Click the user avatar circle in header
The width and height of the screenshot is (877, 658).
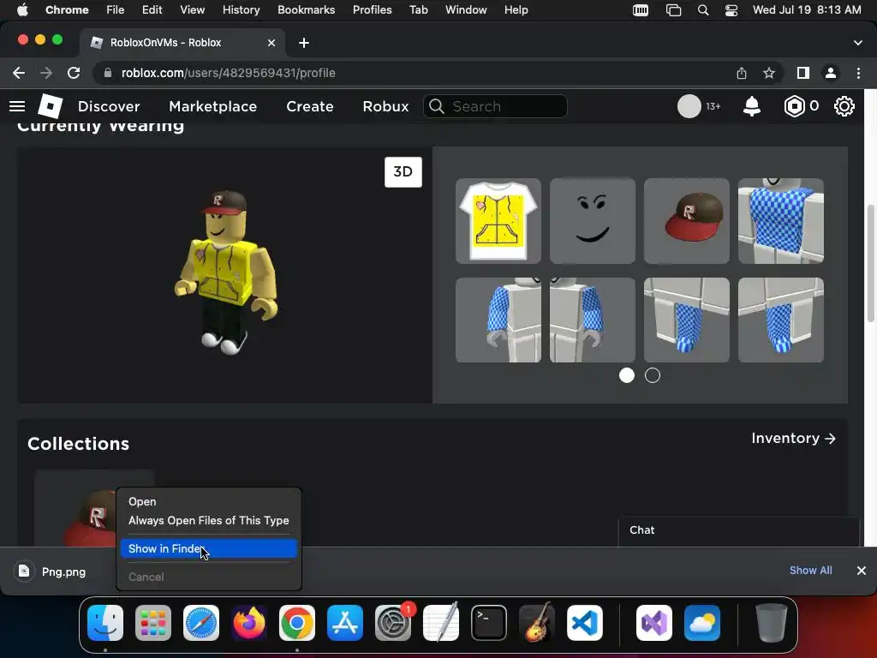tap(689, 106)
